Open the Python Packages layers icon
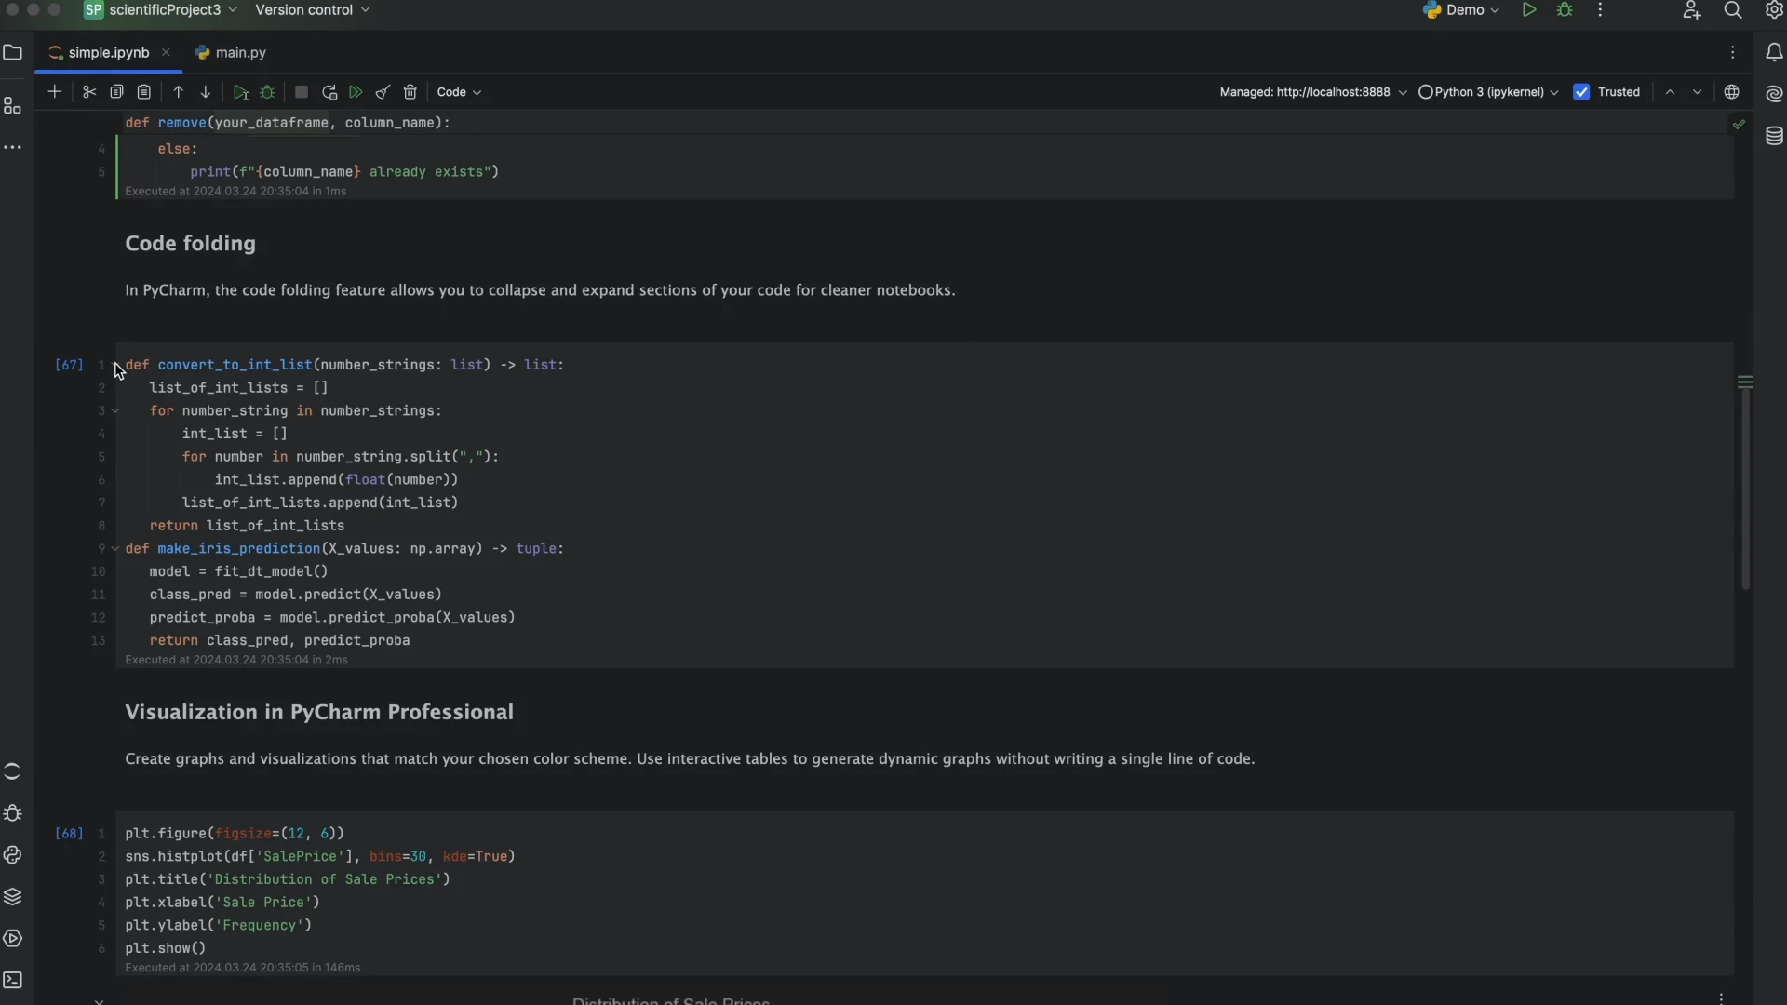Image resolution: width=1787 pixels, height=1005 pixels. pos(13,897)
